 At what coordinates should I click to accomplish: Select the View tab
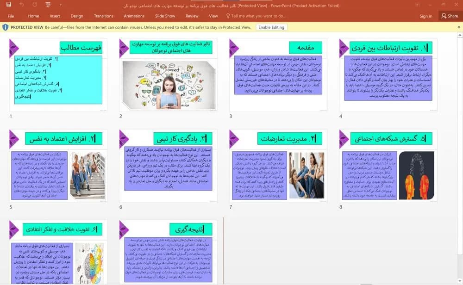click(x=213, y=16)
